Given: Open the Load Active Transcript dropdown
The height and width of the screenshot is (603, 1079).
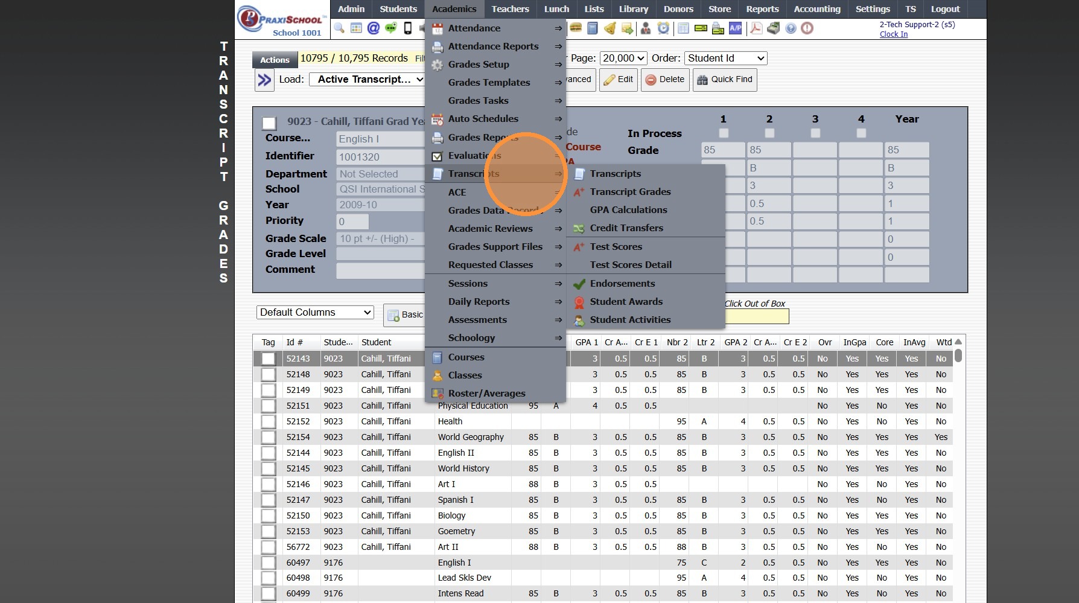Looking at the screenshot, I should click(367, 80).
